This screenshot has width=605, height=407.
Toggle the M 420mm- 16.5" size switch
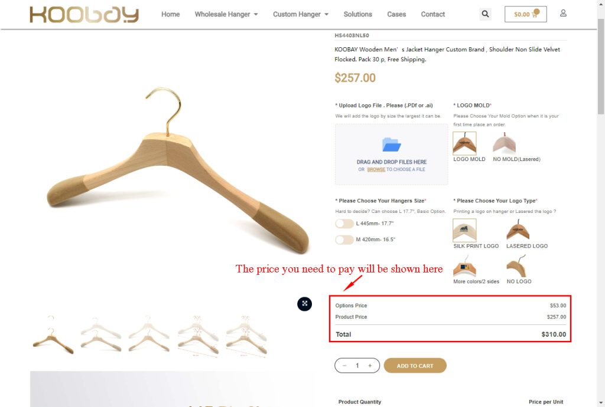pyautogui.click(x=344, y=240)
